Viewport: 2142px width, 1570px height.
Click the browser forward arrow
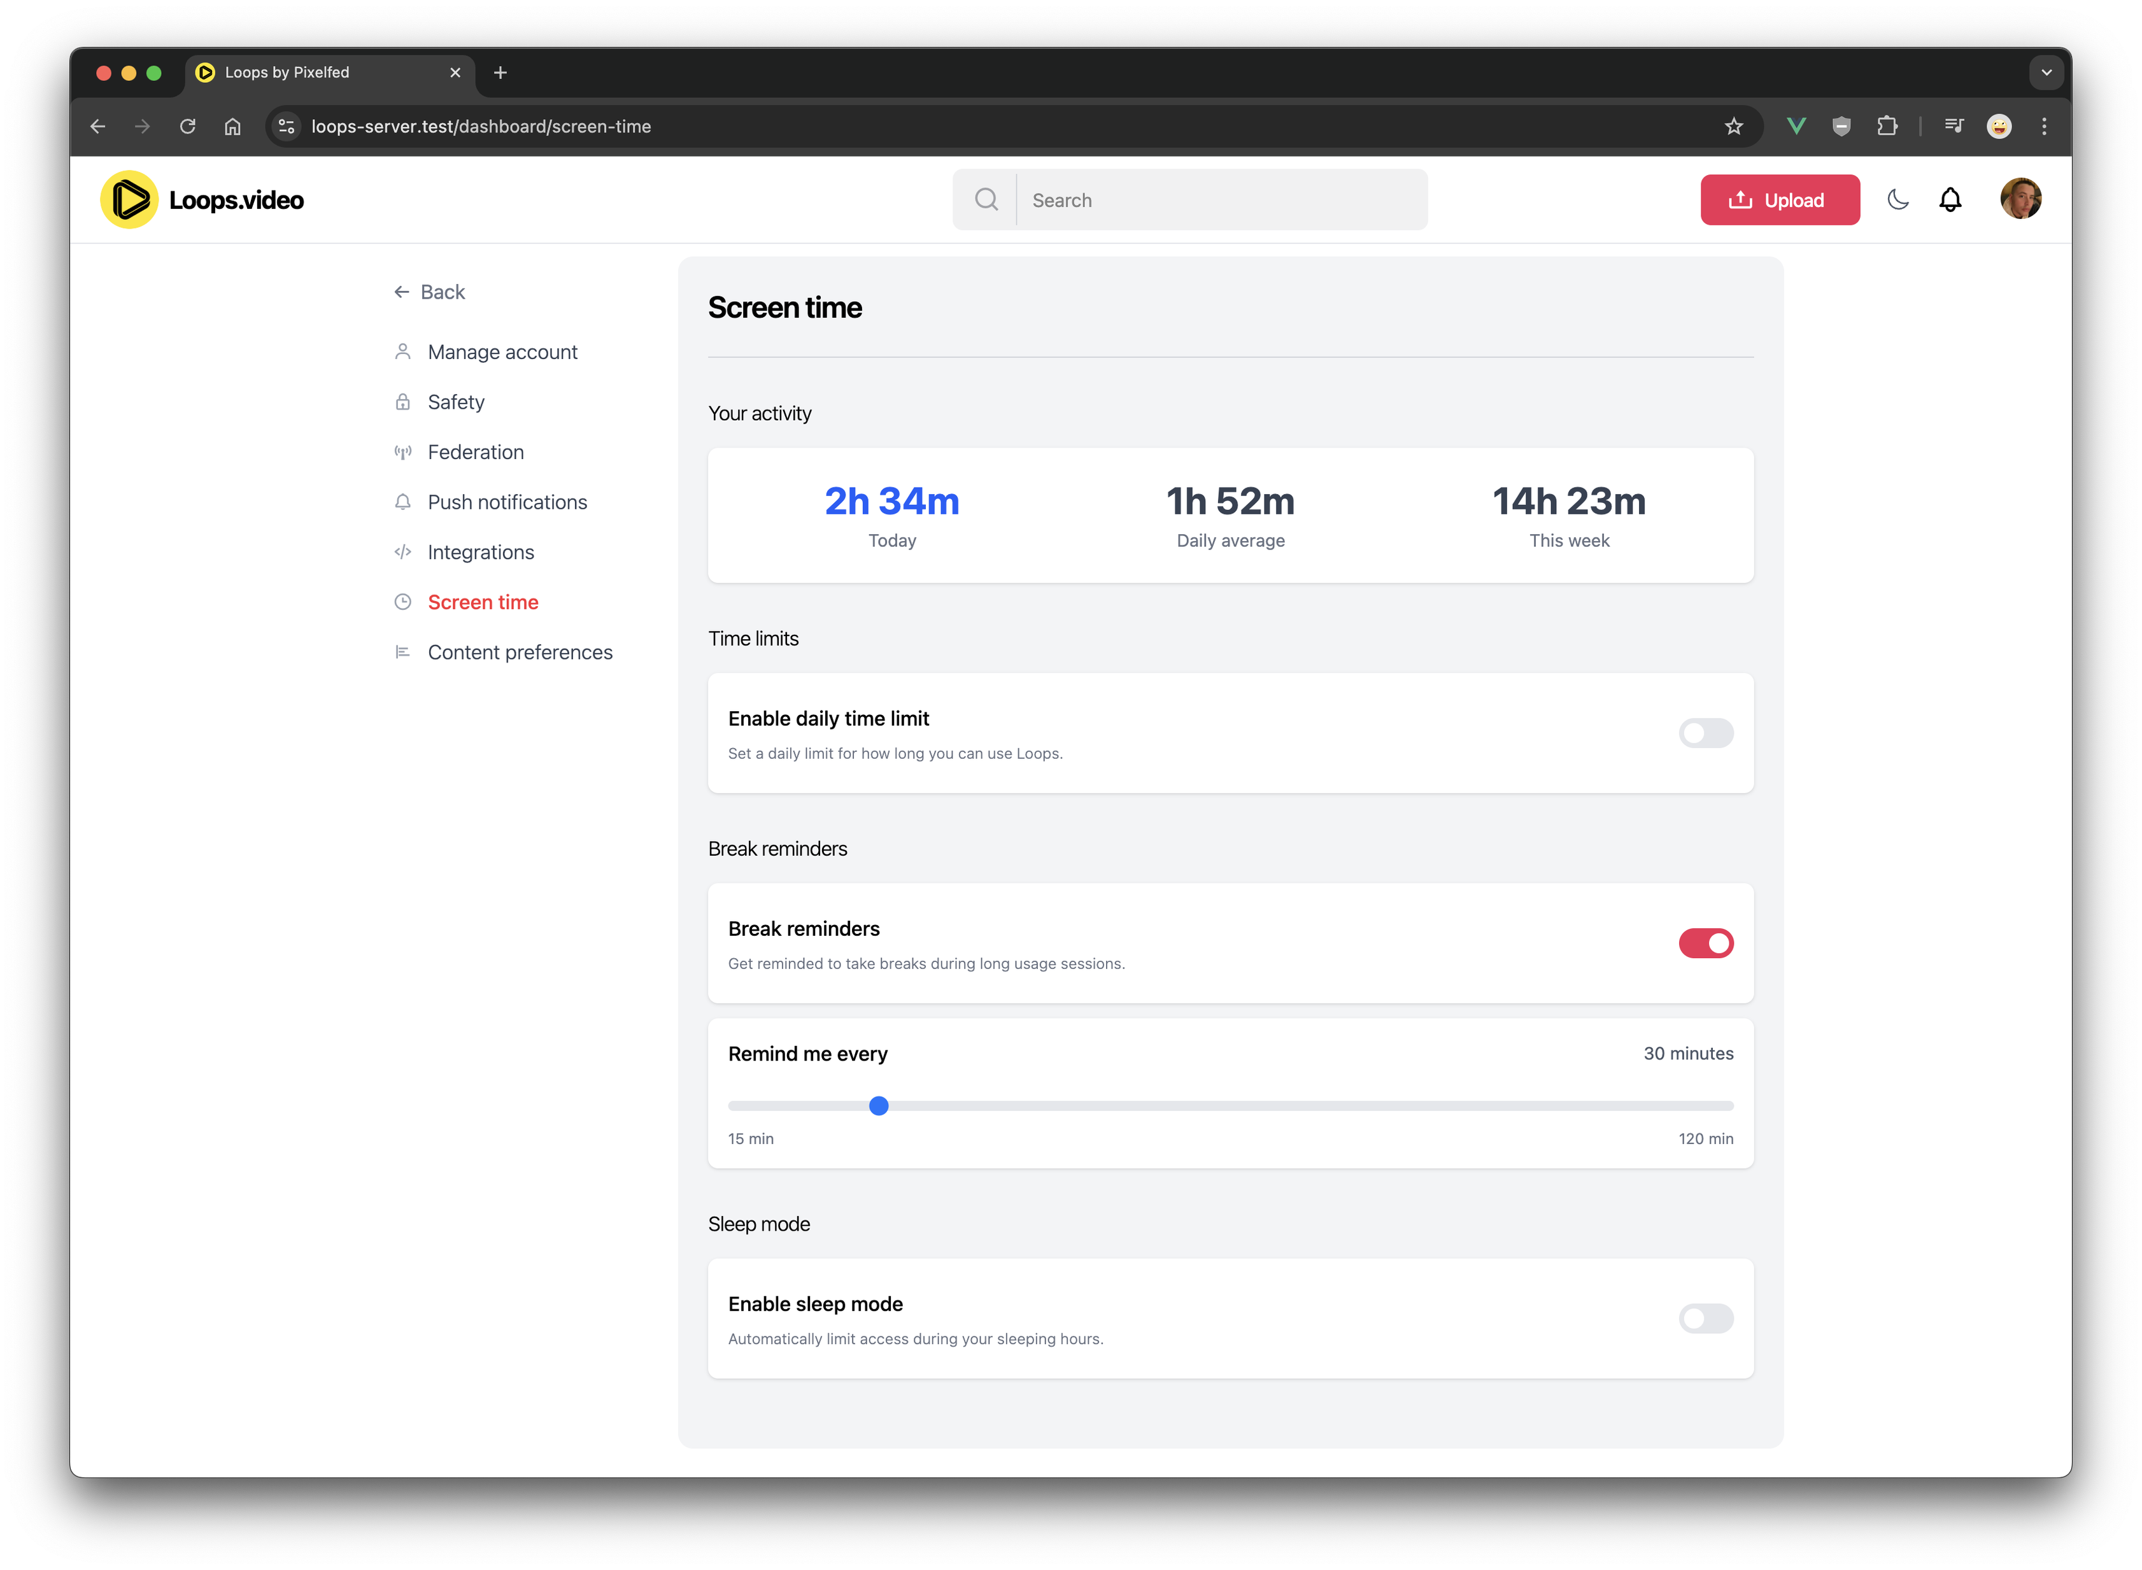coord(143,127)
